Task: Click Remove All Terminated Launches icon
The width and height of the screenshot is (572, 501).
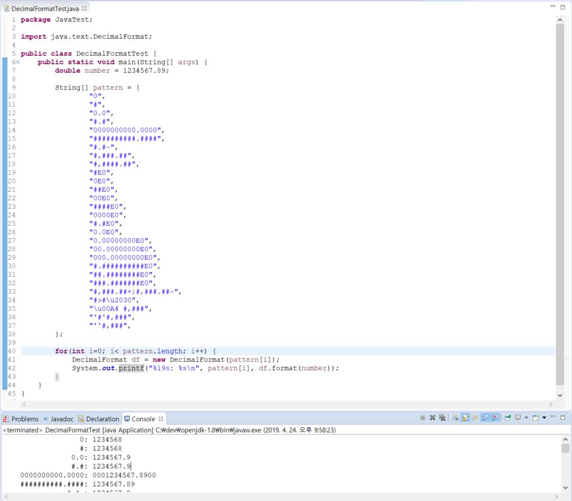Action: point(442,418)
